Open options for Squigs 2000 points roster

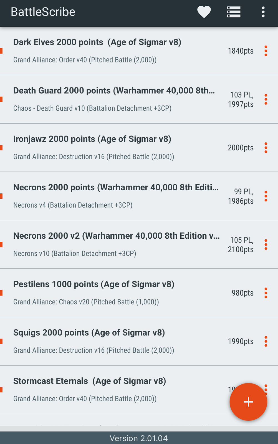(x=266, y=341)
